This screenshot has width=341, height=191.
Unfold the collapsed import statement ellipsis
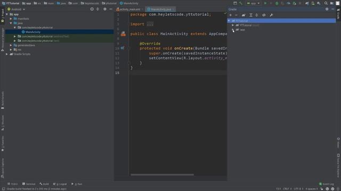150,24
